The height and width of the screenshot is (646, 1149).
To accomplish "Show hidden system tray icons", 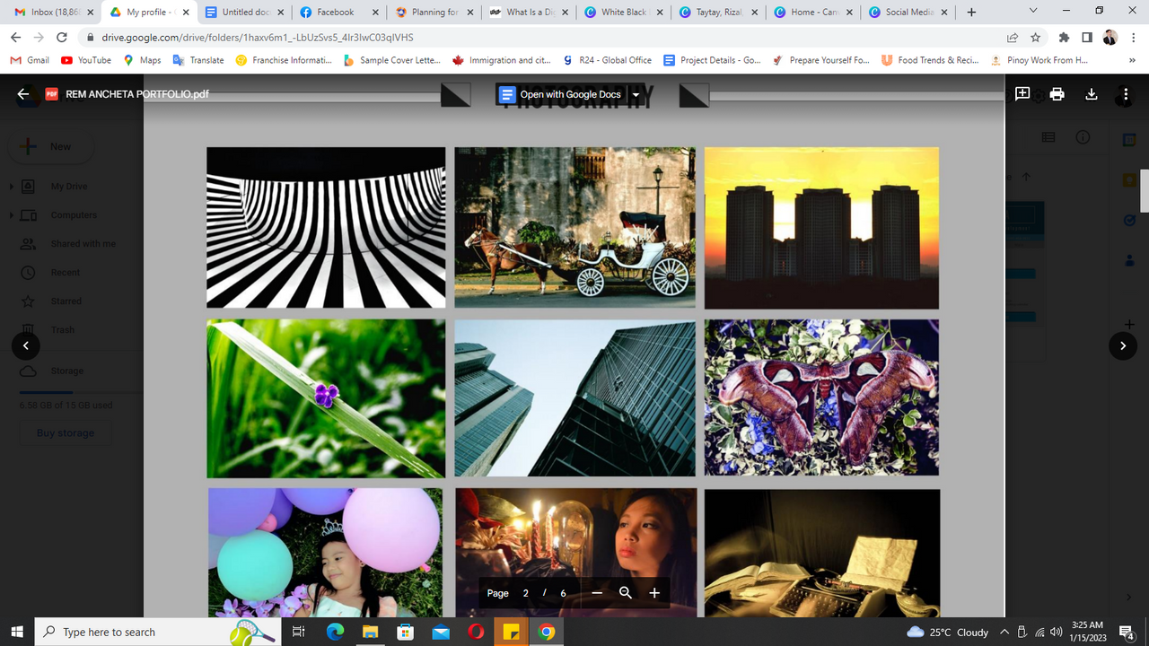I will pos(1004,632).
